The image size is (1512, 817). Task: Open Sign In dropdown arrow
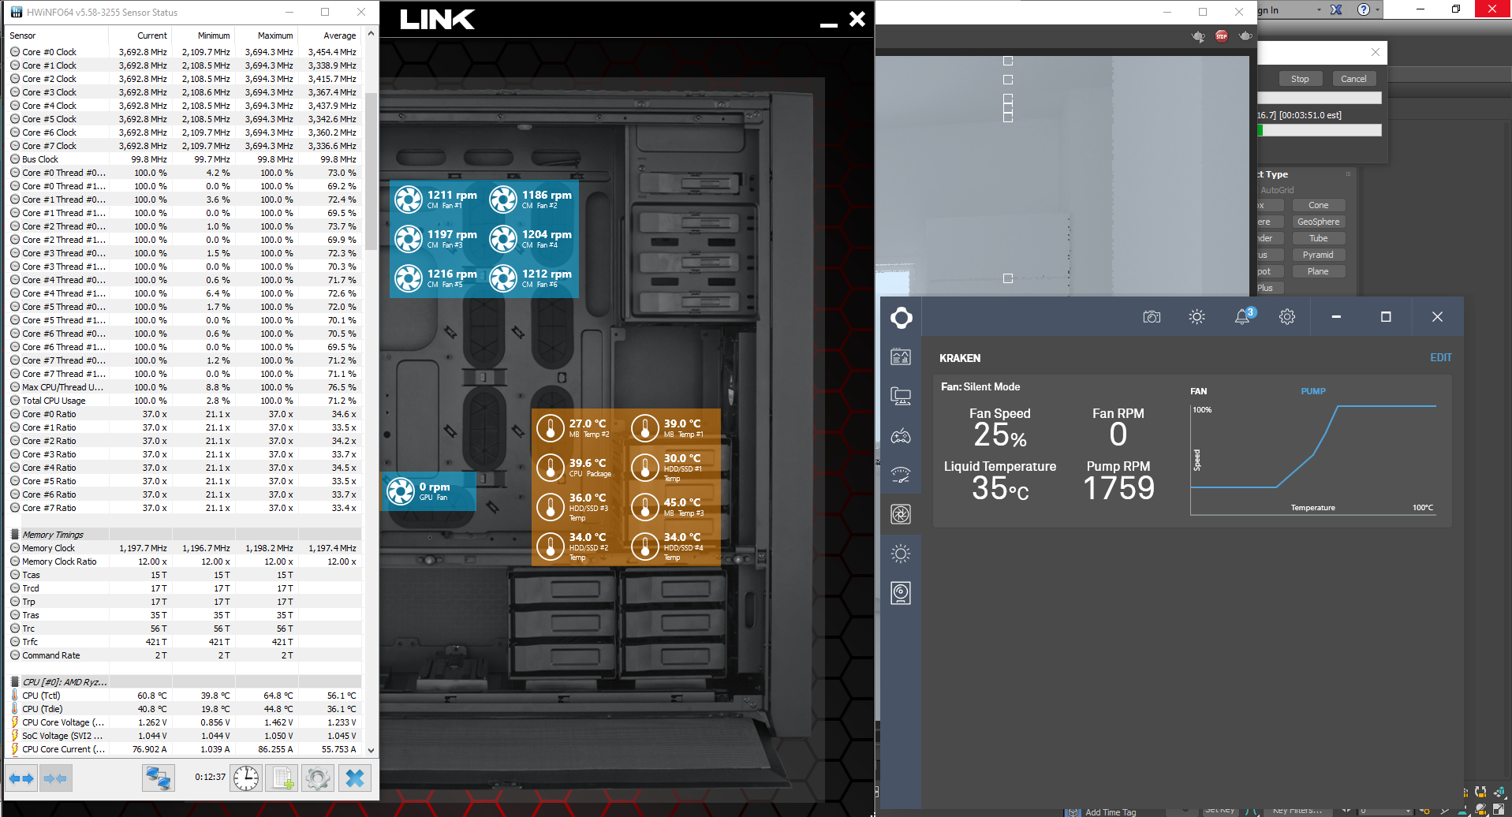click(x=1319, y=10)
